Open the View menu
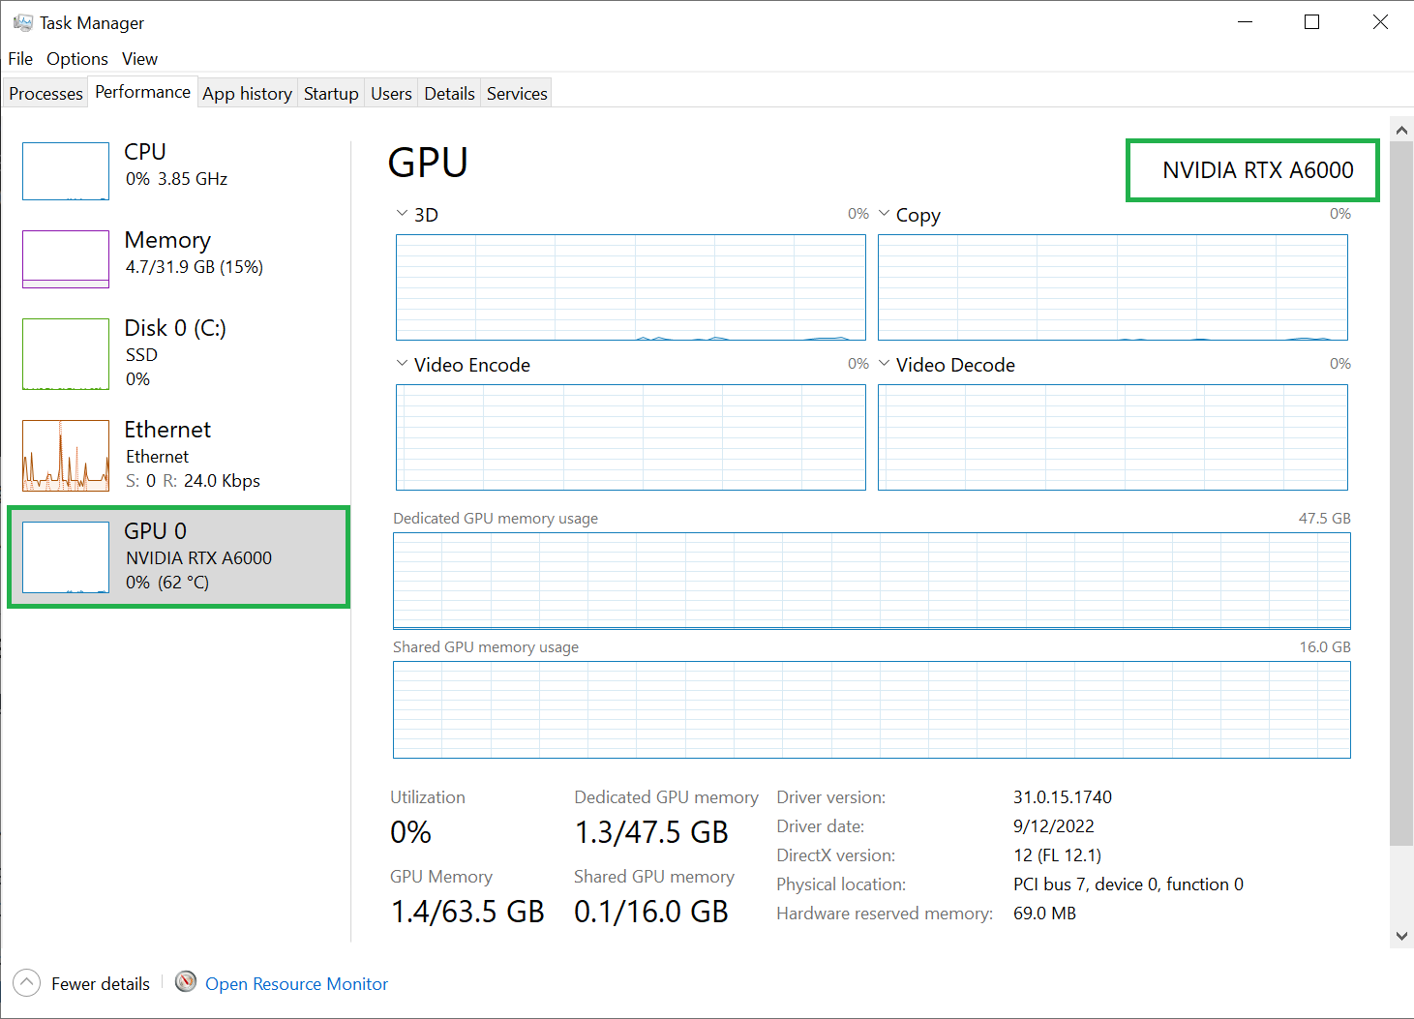This screenshot has width=1414, height=1019. pos(139,58)
